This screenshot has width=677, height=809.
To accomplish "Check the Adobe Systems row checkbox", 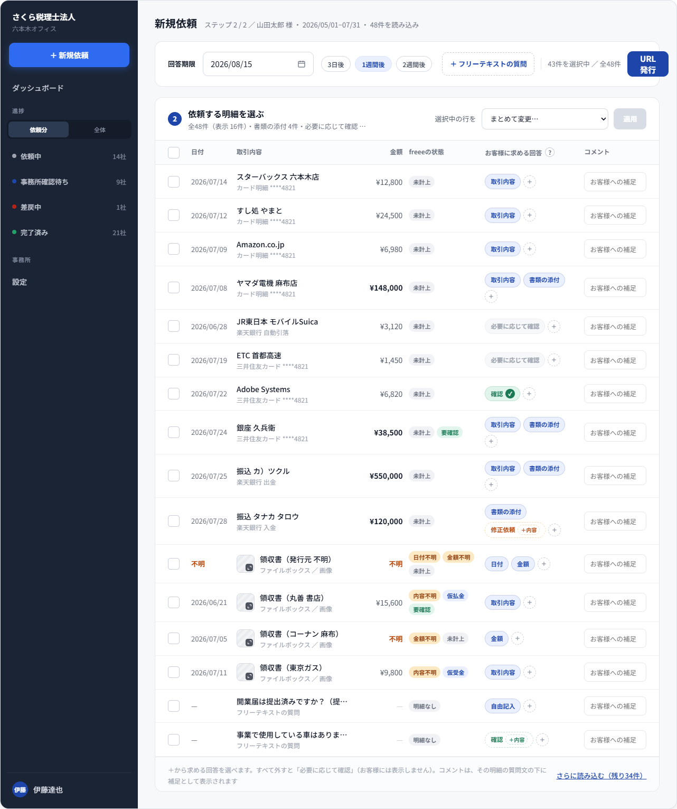I will pyautogui.click(x=174, y=394).
